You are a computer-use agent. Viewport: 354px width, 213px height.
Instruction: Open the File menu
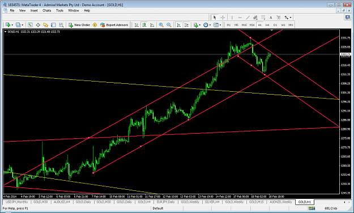12,10
